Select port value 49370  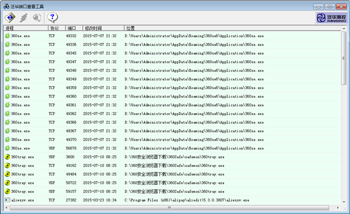point(71,140)
